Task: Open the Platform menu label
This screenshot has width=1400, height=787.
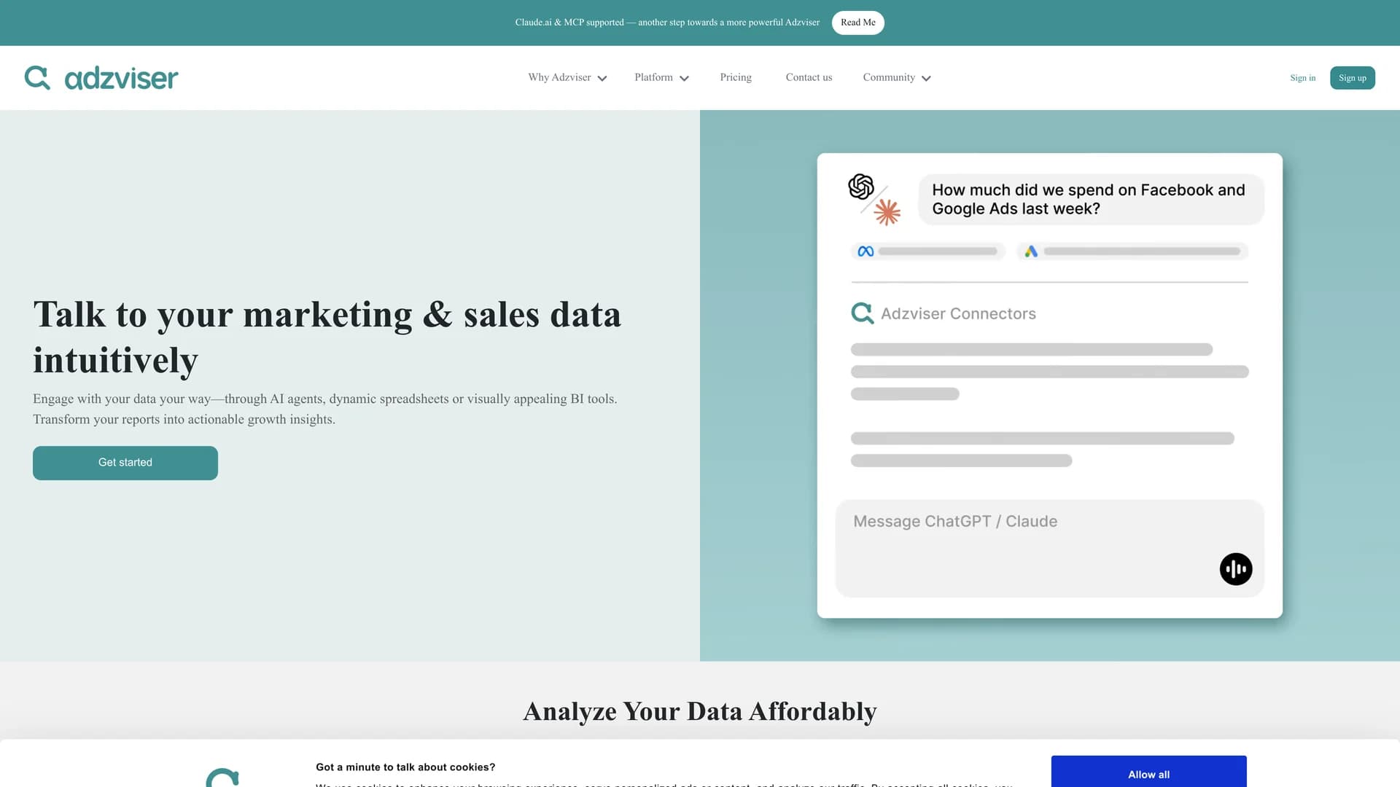Action: point(653,77)
